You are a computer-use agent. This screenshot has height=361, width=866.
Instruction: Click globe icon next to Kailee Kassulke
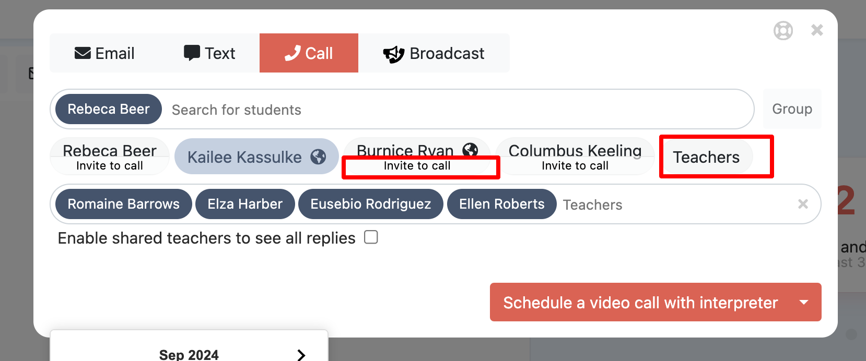point(318,157)
